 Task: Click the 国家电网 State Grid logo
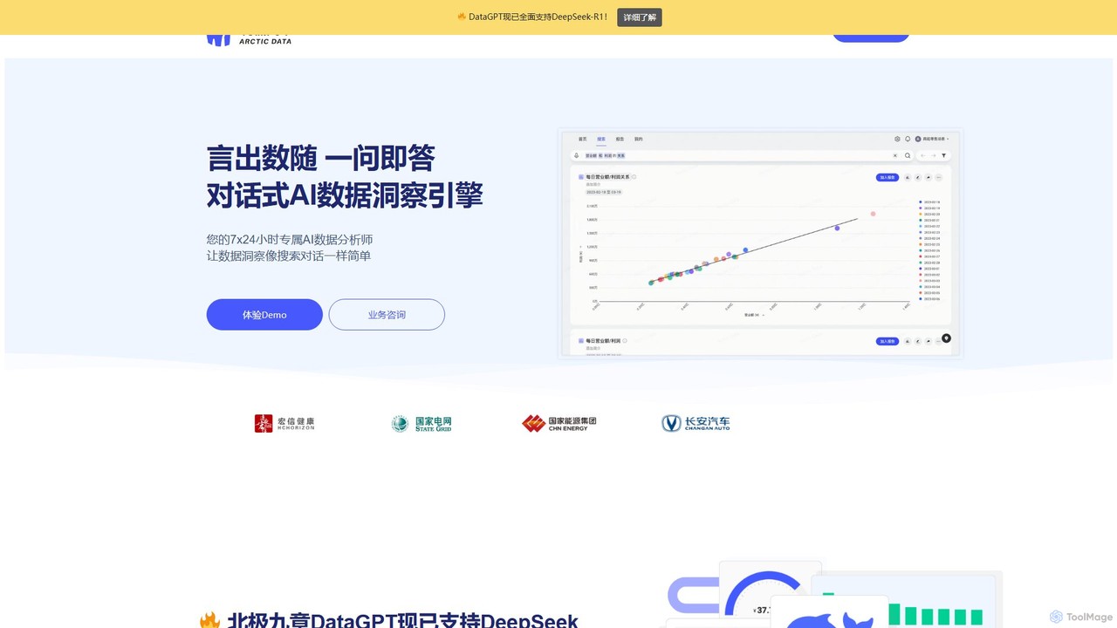click(x=421, y=423)
